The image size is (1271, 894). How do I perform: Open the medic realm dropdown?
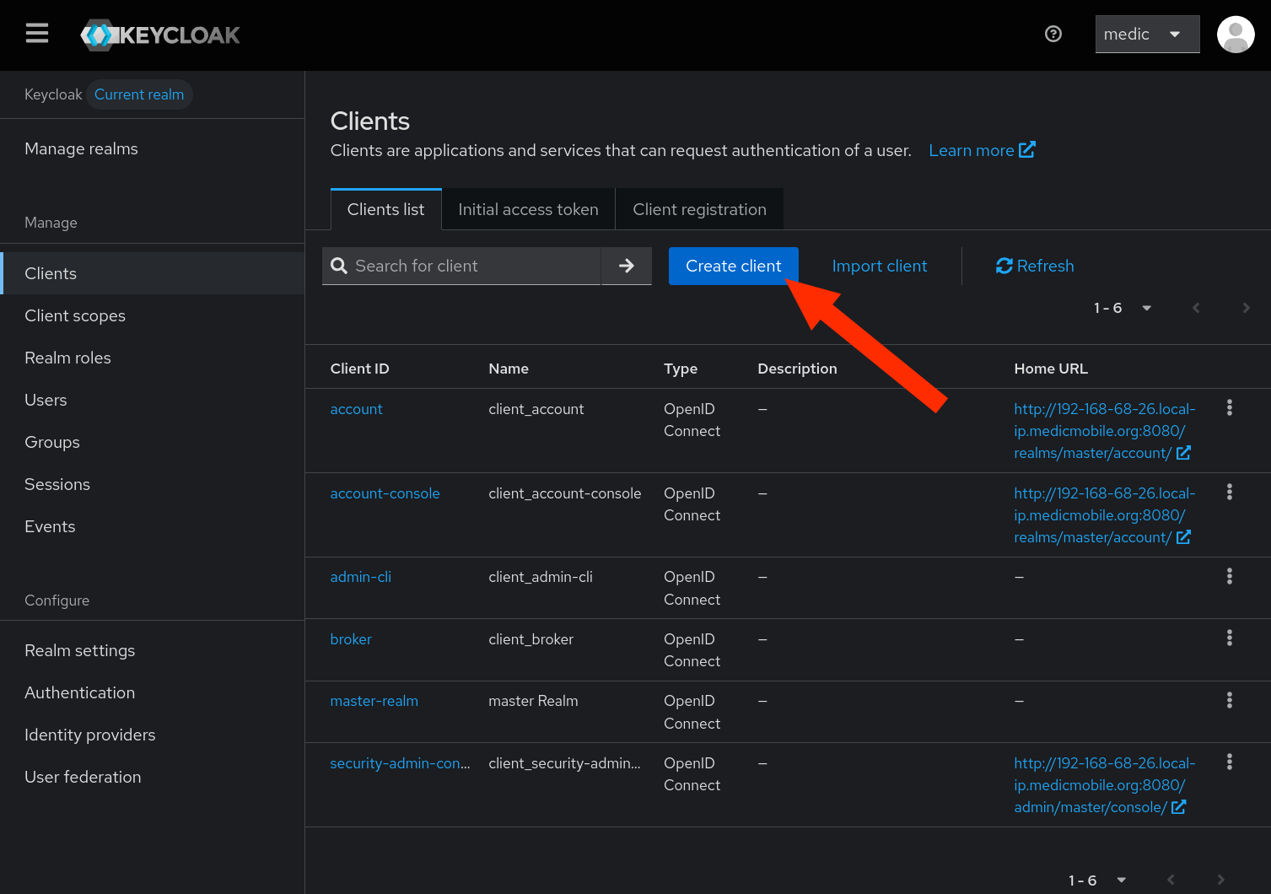pyautogui.click(x=1147, y=35)
